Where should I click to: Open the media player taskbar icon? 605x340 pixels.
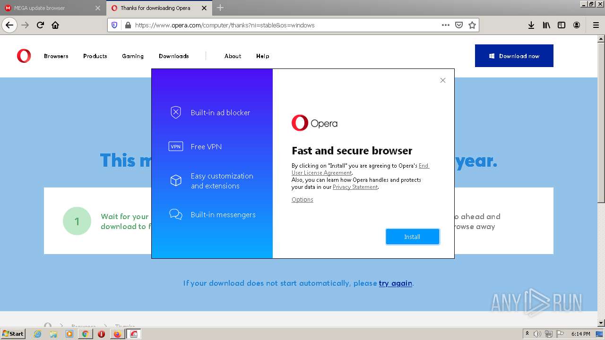pos(69,334)
